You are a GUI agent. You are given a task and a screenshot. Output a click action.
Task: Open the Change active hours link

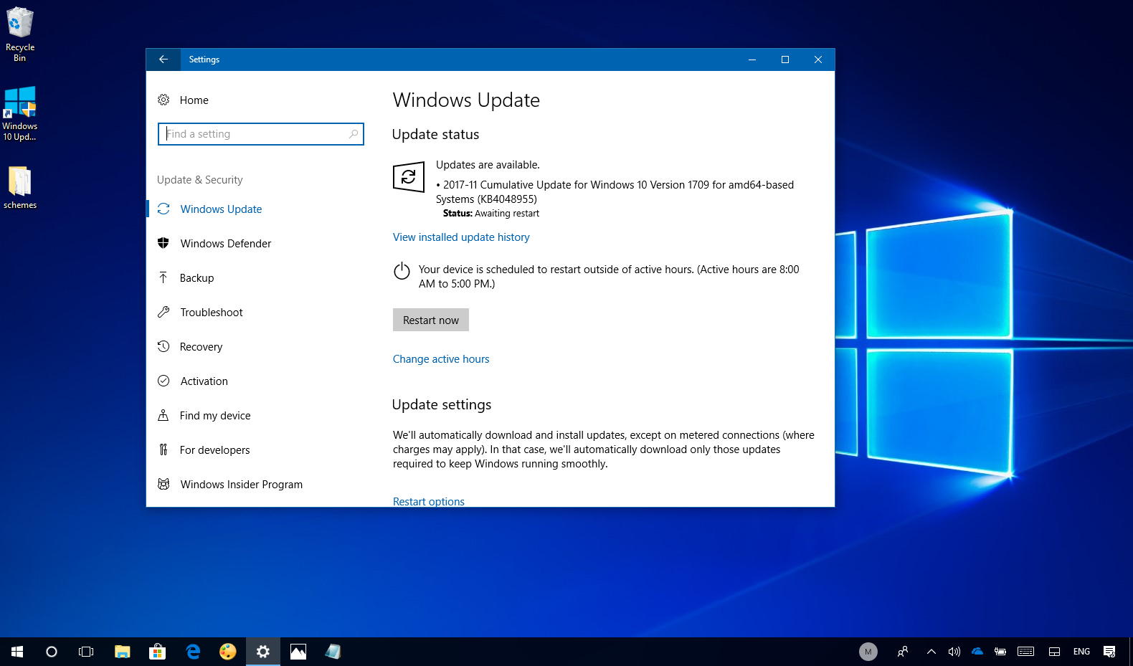(441, 359)
